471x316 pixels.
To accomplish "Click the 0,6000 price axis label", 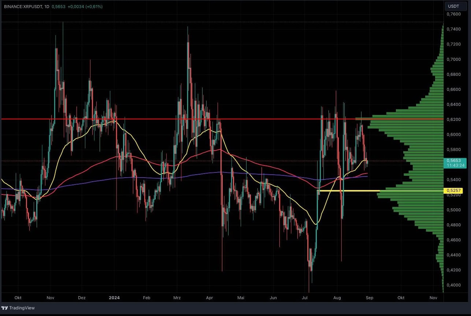I will (453, 134).
